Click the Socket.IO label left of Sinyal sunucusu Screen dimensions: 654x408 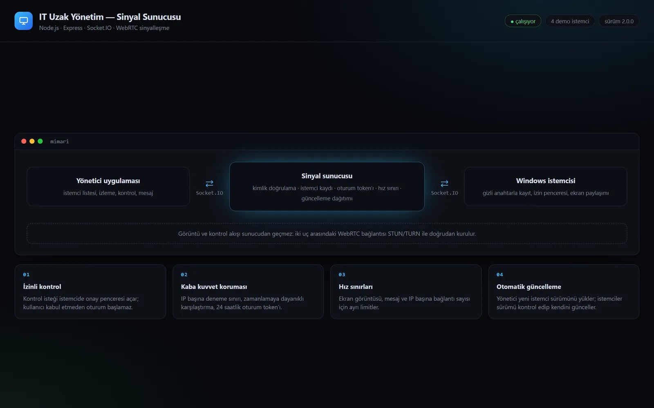209,193
